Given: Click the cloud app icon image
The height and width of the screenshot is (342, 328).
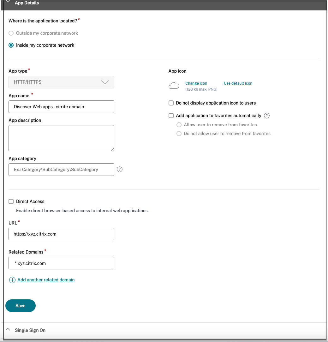Looking at the screenshot, I should tap(174, 85).
